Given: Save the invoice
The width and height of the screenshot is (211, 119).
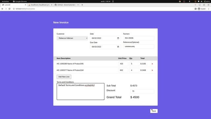Looking at the screenshot, I should [154, 111].
